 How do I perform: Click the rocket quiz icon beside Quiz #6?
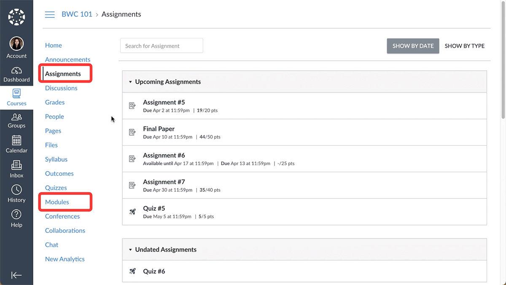pyautogui.click(x=132, y=271)
